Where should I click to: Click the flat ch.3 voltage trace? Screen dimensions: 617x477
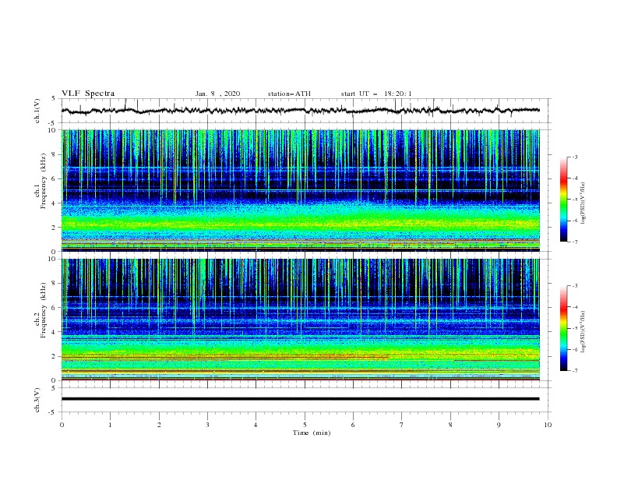tap(301, 399)
